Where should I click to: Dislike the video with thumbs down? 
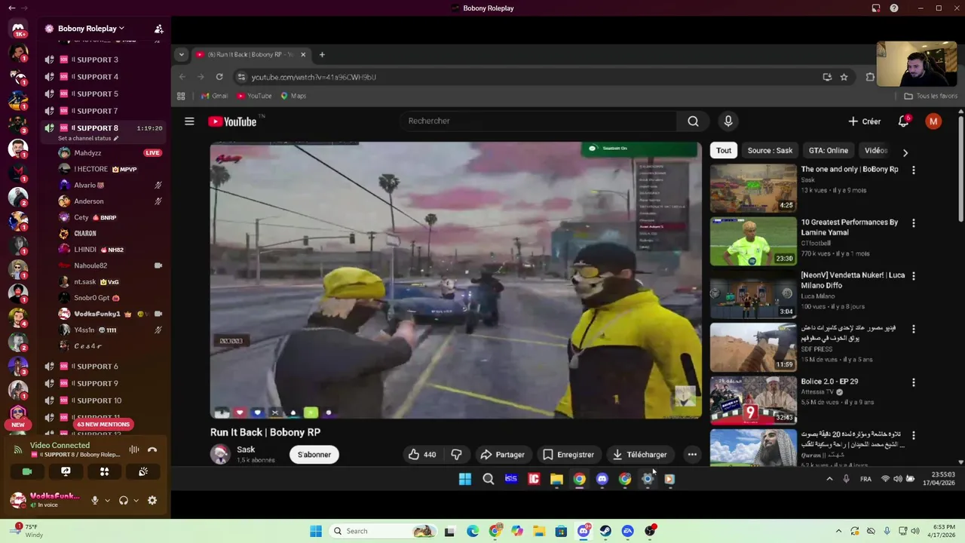[x=456, y=455]
